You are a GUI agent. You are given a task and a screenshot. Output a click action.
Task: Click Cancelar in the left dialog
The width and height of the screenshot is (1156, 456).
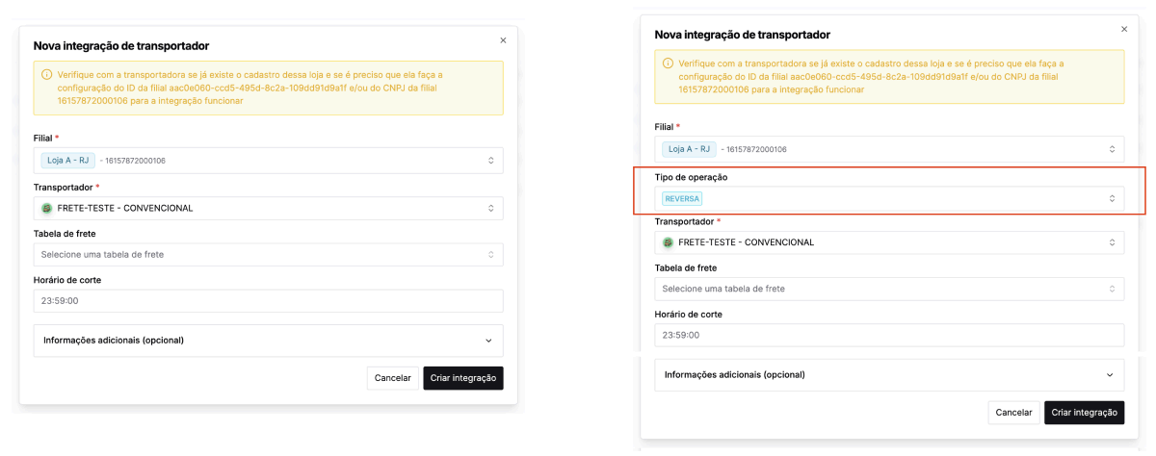393,378
